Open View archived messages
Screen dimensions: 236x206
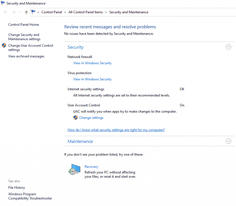click(26, 56)
